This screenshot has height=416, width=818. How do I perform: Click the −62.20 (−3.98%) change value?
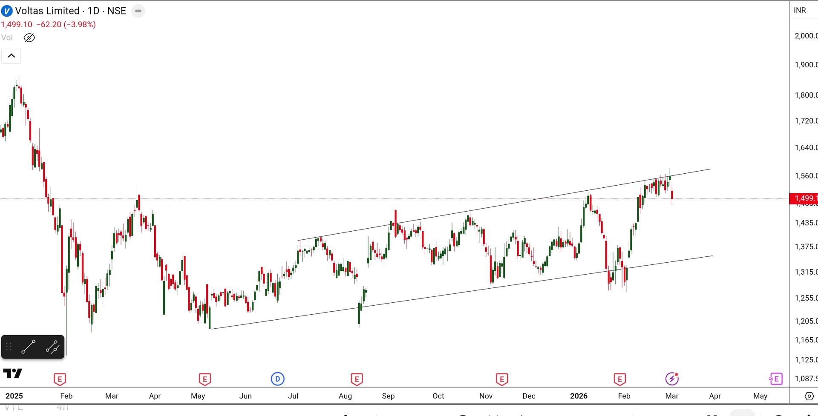[66, 25]
